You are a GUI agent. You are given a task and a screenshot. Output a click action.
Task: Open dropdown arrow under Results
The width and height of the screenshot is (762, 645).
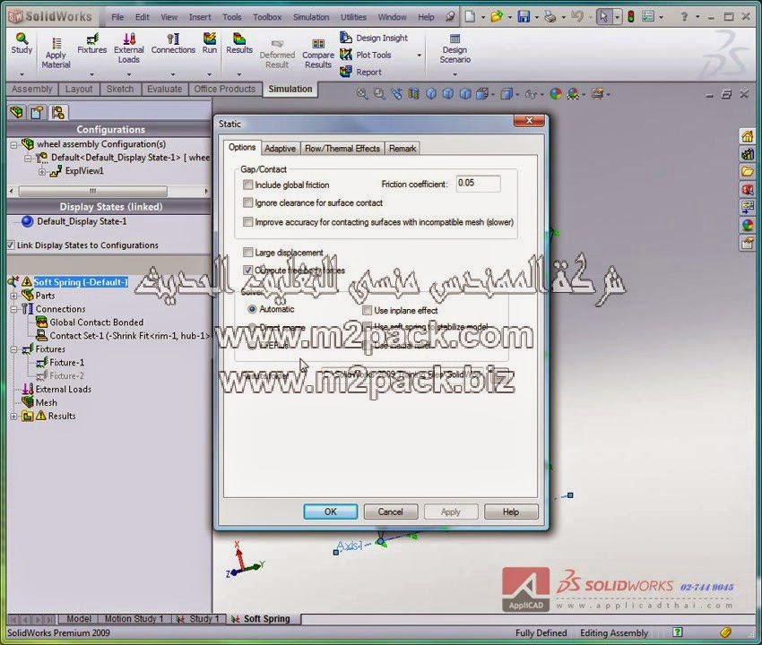pos(239,74)
